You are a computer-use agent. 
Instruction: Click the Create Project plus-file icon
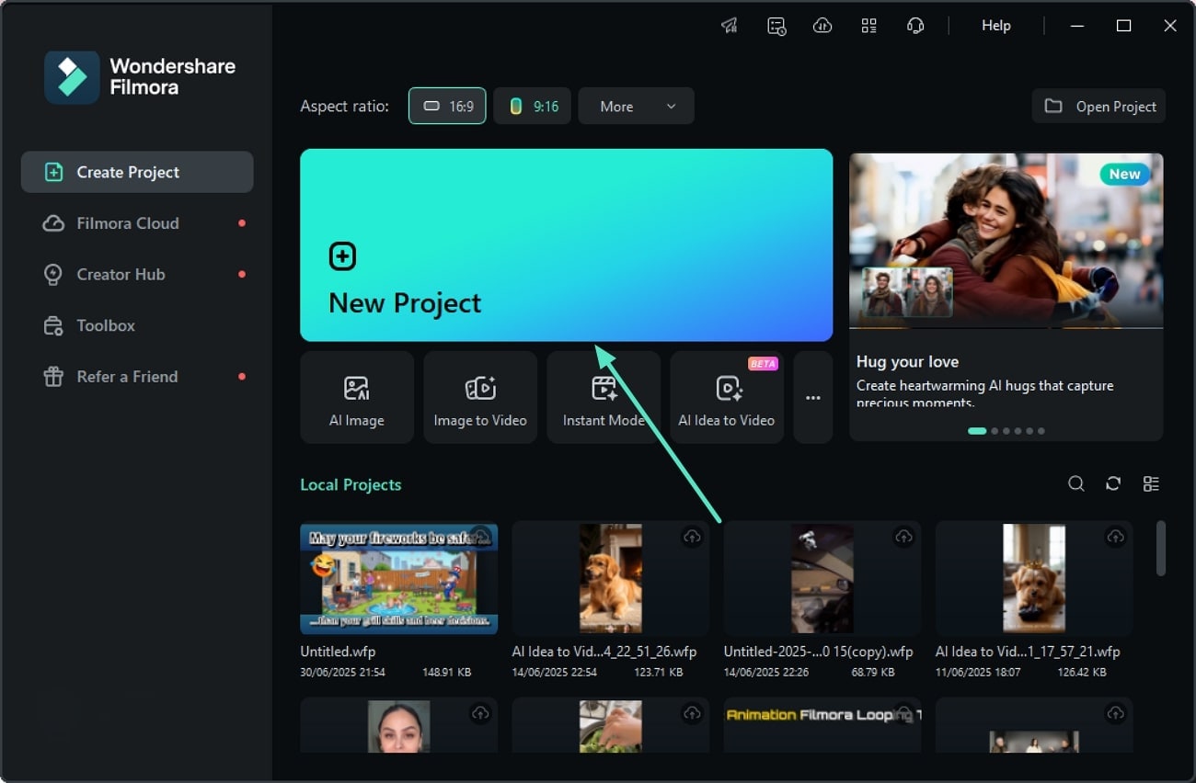(x=54, y=172)
